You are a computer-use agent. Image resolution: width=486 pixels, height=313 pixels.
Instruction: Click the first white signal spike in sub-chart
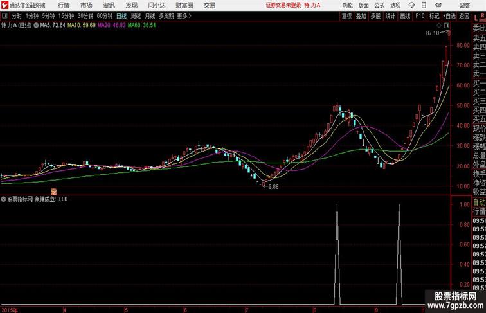tap(337, 254)
